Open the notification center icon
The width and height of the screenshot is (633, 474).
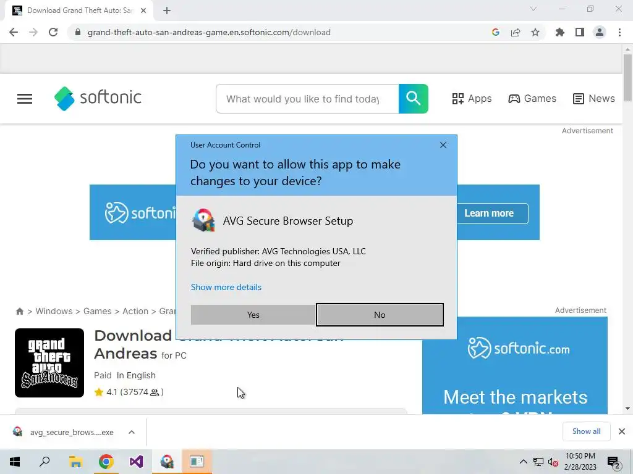click(614, 462)
